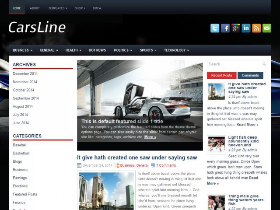280x210 pixels.
Task: Click the calendar icon beside December 24, 2014
Action: (79, 165)
